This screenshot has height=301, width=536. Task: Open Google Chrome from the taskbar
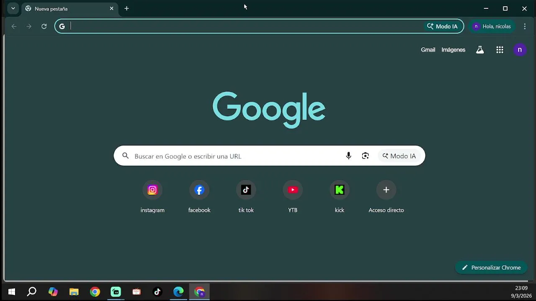[x=95, y=292]
